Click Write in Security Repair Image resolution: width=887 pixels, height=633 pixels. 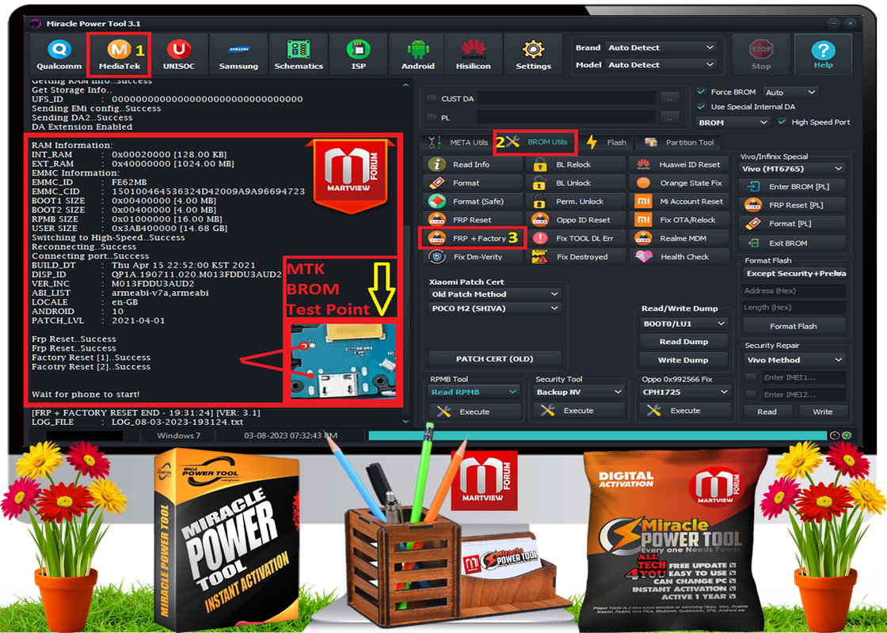click(823, 411)
